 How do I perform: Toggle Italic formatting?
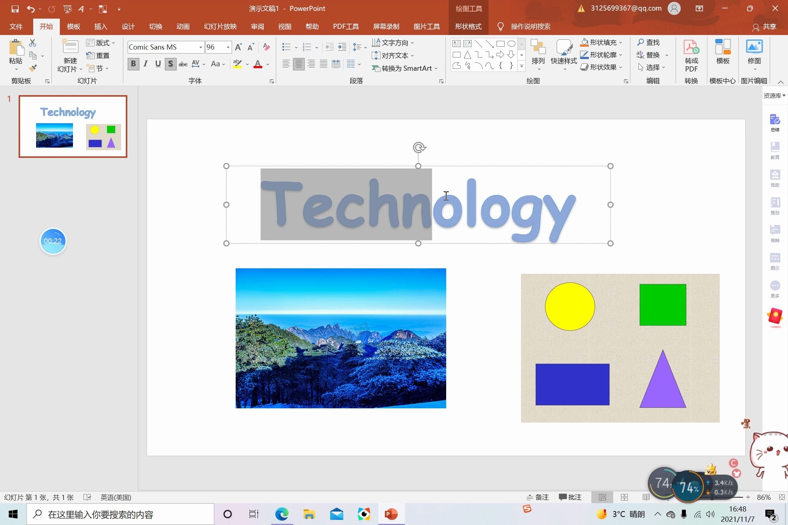pos(146,64)
